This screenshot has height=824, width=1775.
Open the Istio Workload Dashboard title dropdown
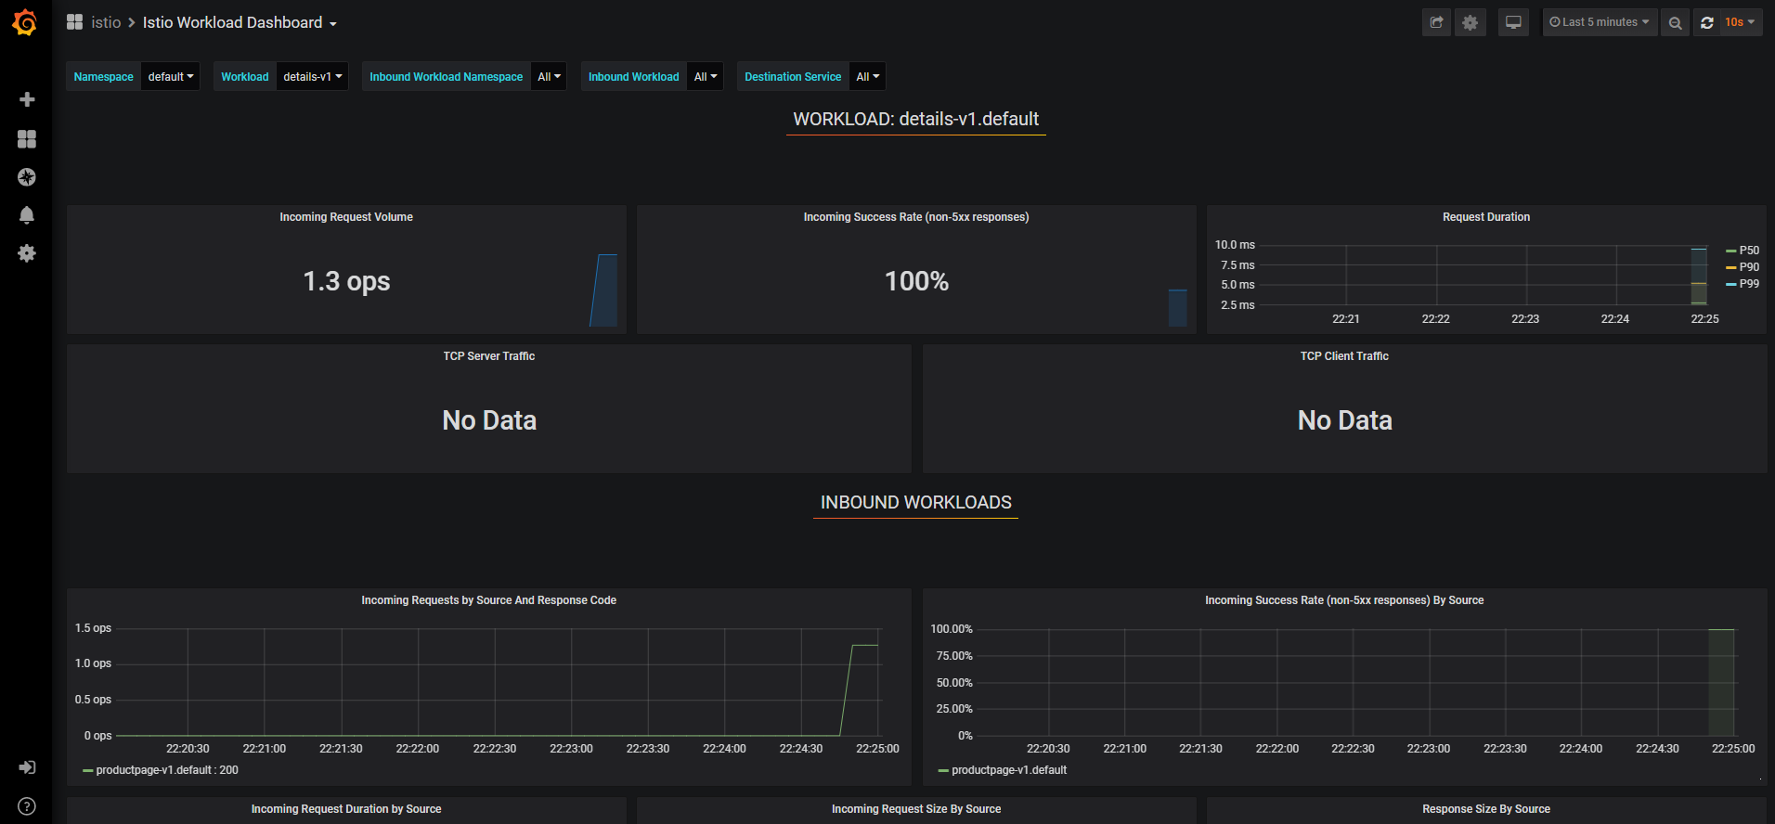(x=240, y=22)
